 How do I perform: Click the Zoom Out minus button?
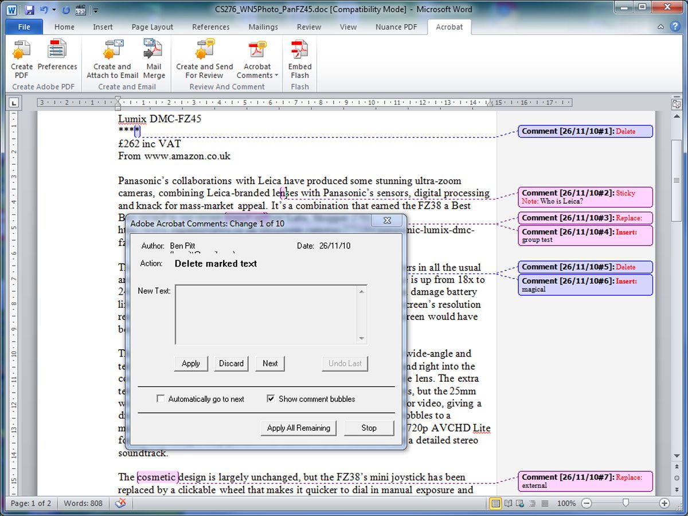coord(587,503)
